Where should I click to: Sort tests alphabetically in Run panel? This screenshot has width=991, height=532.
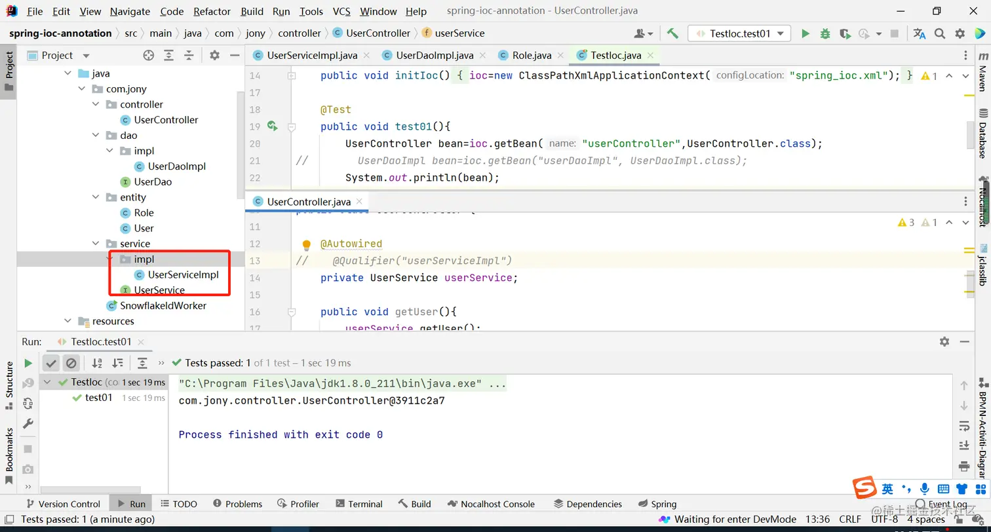(97, 363)
